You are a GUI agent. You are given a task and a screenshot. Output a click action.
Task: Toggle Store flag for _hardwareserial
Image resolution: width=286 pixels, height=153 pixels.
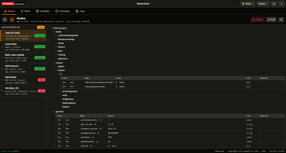pyautogui.click(x=67, y=133)
